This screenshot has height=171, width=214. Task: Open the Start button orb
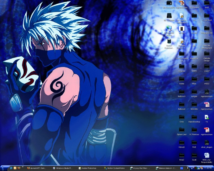[3, 168]
